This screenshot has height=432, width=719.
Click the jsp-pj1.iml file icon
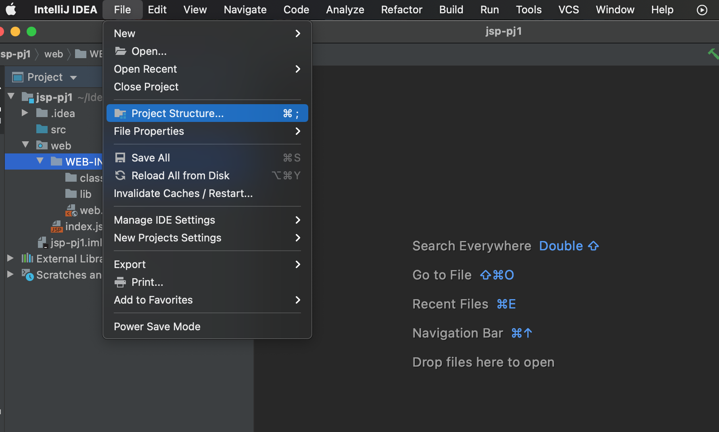pos(42,242)
